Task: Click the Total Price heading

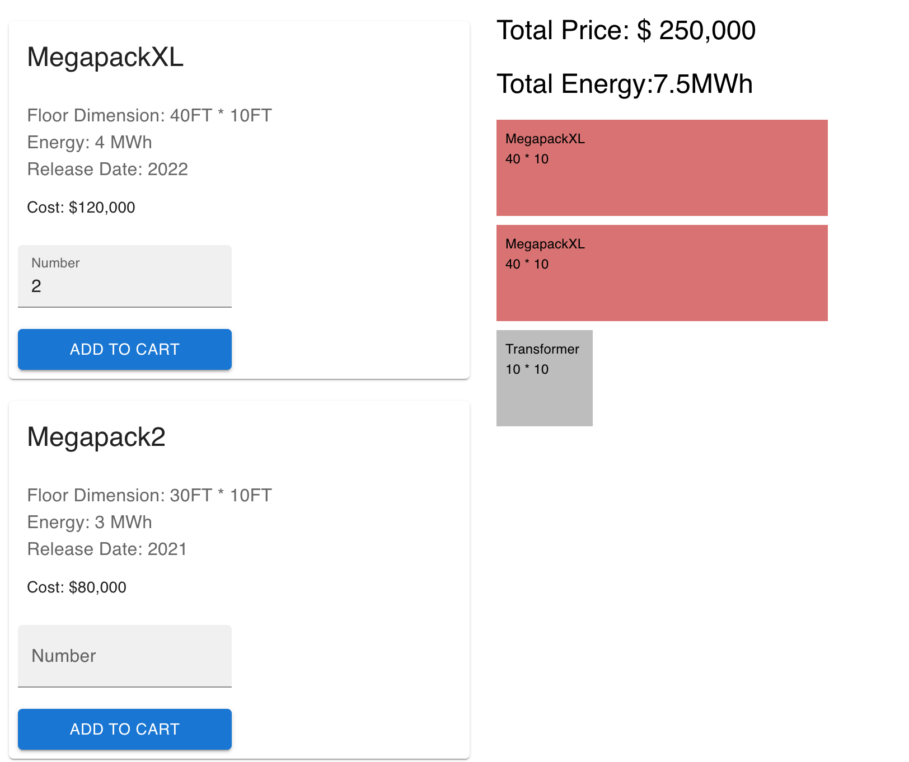Action: pos(626,30)
